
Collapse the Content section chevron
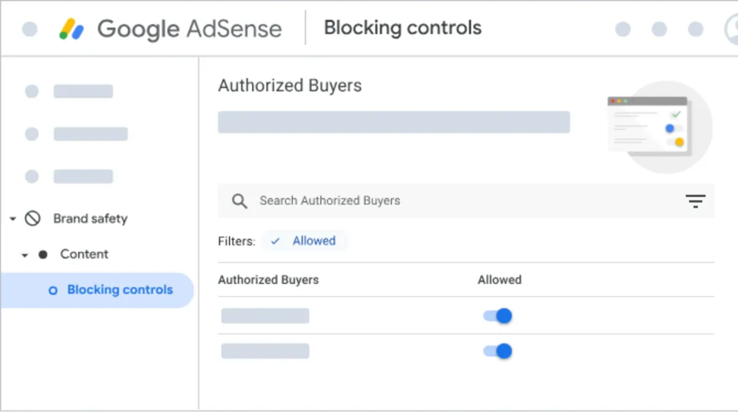click(x=25, y=254)
